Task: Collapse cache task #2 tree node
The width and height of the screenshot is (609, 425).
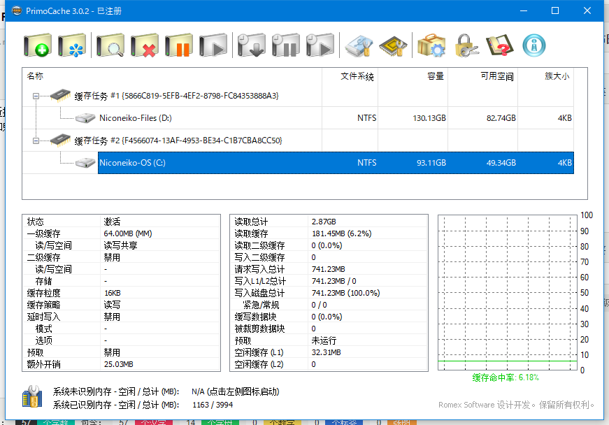Action: [36, 141]
